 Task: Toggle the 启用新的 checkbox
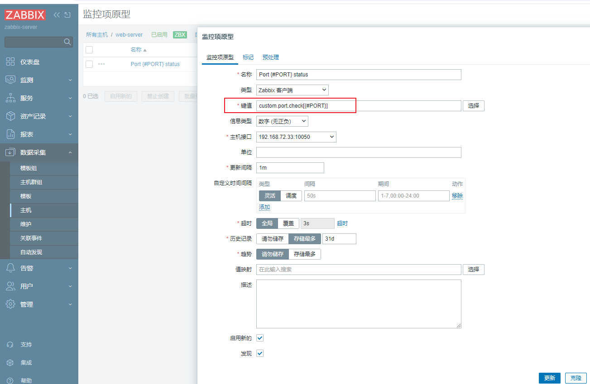pyautogui.click(x=260, y=338)
